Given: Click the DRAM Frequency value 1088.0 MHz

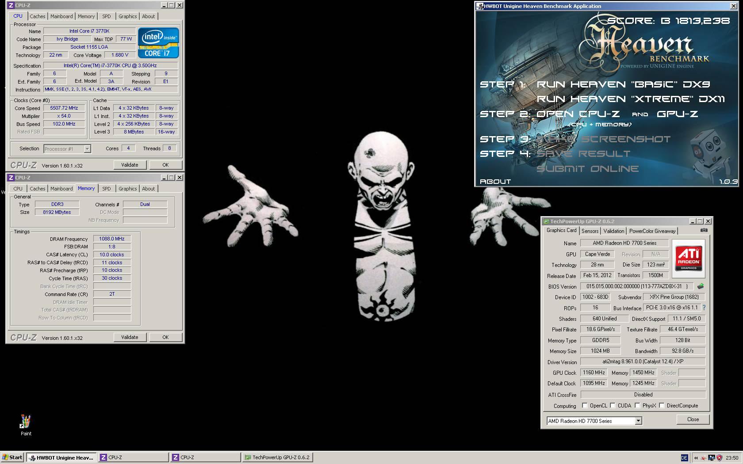Looking at the screenshot, I should [x=112, y=239].
